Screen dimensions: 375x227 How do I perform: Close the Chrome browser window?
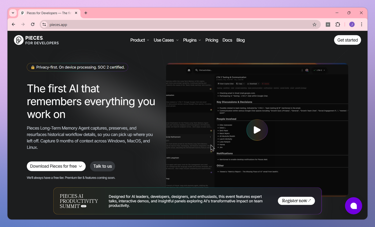(361, 13)
